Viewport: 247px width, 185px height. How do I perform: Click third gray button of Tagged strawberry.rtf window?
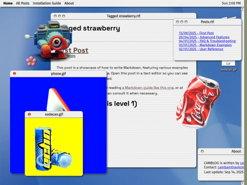64,16
